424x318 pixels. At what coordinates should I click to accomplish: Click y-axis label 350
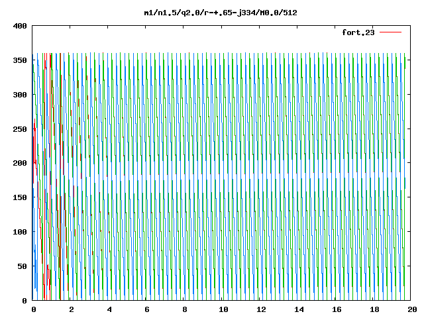coord(20,60)
